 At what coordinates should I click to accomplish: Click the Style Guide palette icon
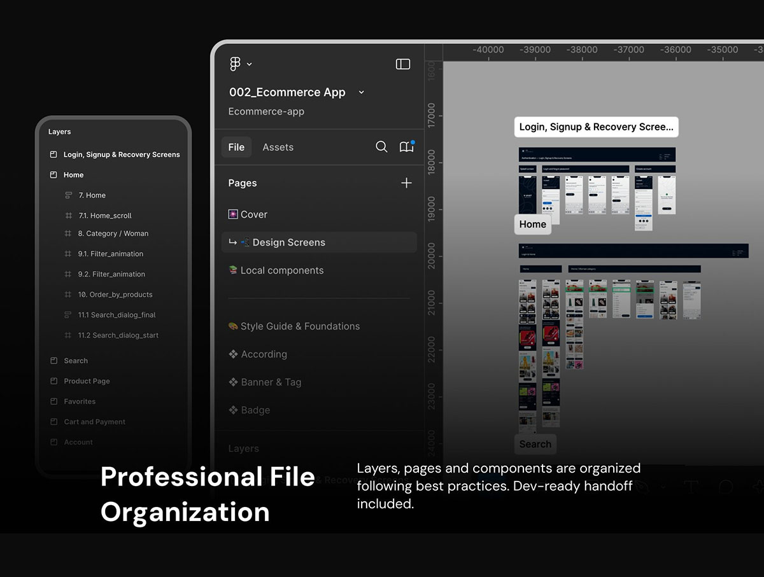tap(233, 326)
